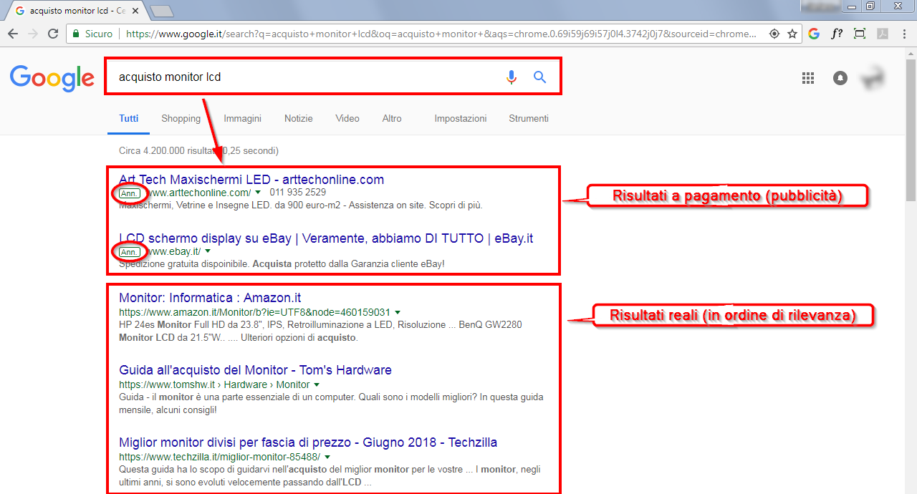The image size is (917, 494).
Task: Open site info via the Sicuro padlock
Action: click(92, 34)
